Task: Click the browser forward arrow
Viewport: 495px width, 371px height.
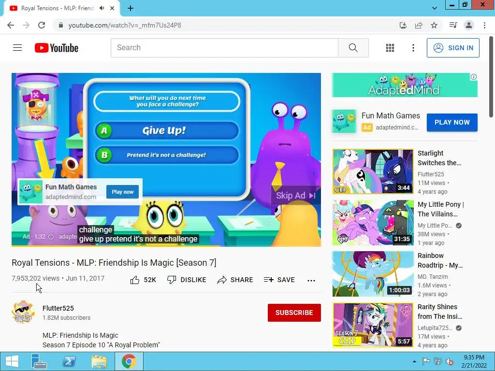Action: tap(26, 25)
